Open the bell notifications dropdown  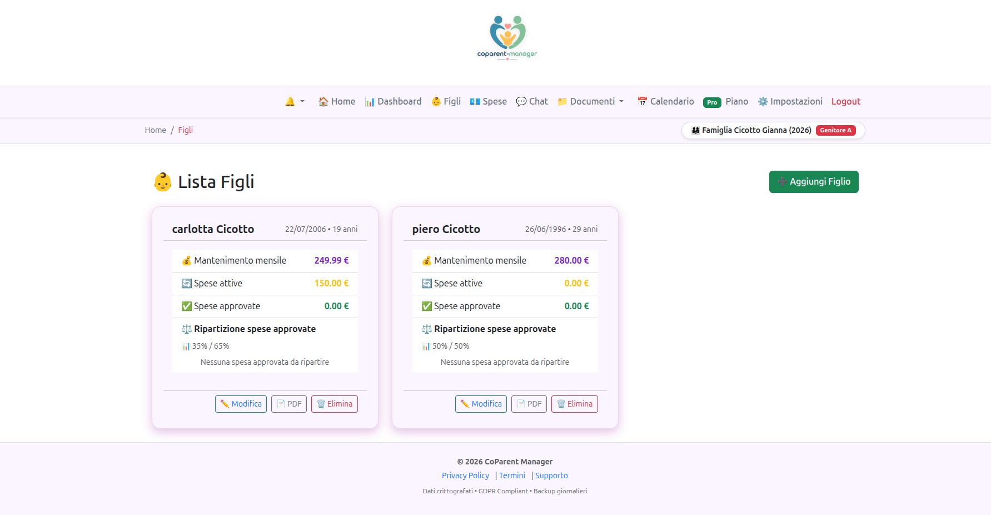click(295, 102)
